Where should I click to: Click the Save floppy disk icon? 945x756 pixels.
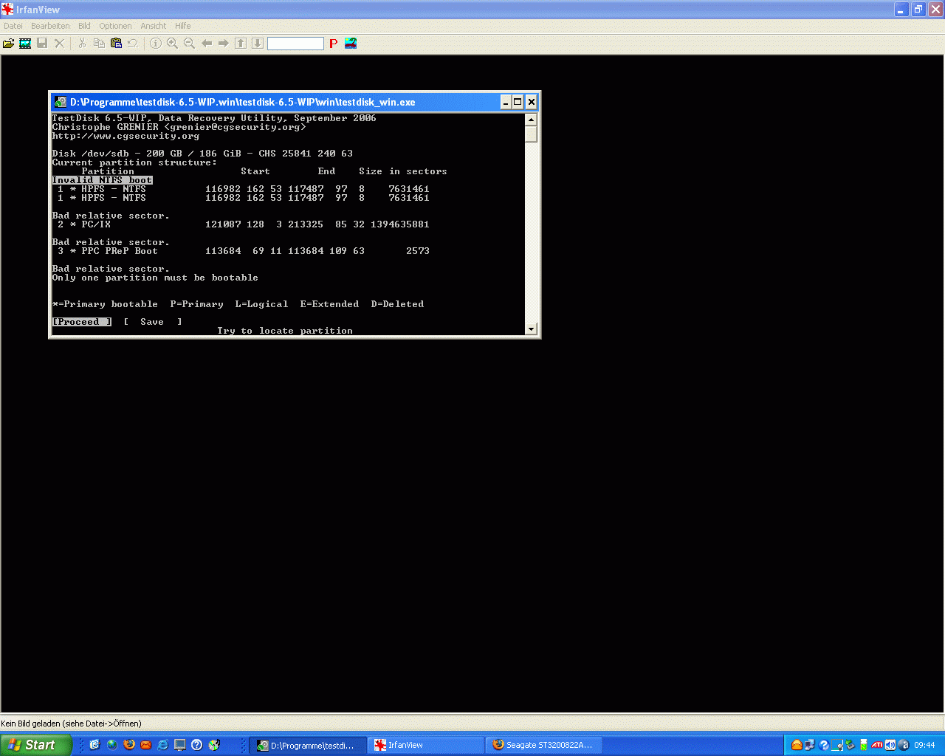coord(42,44)
